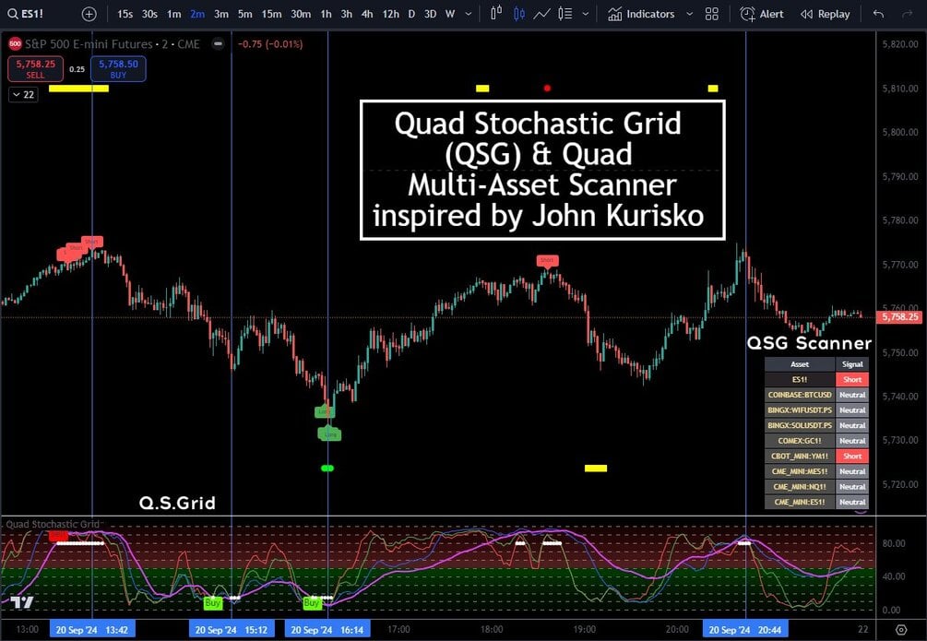Click the 20 Sep '24 13:42 time marker
The width and height of the screenshot is (927, 641).
(92, 630)
